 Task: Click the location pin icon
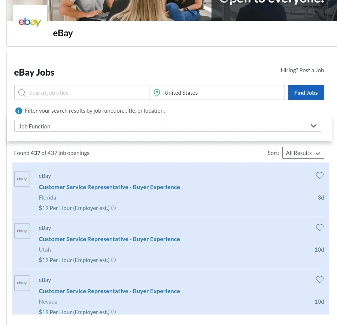157,92
